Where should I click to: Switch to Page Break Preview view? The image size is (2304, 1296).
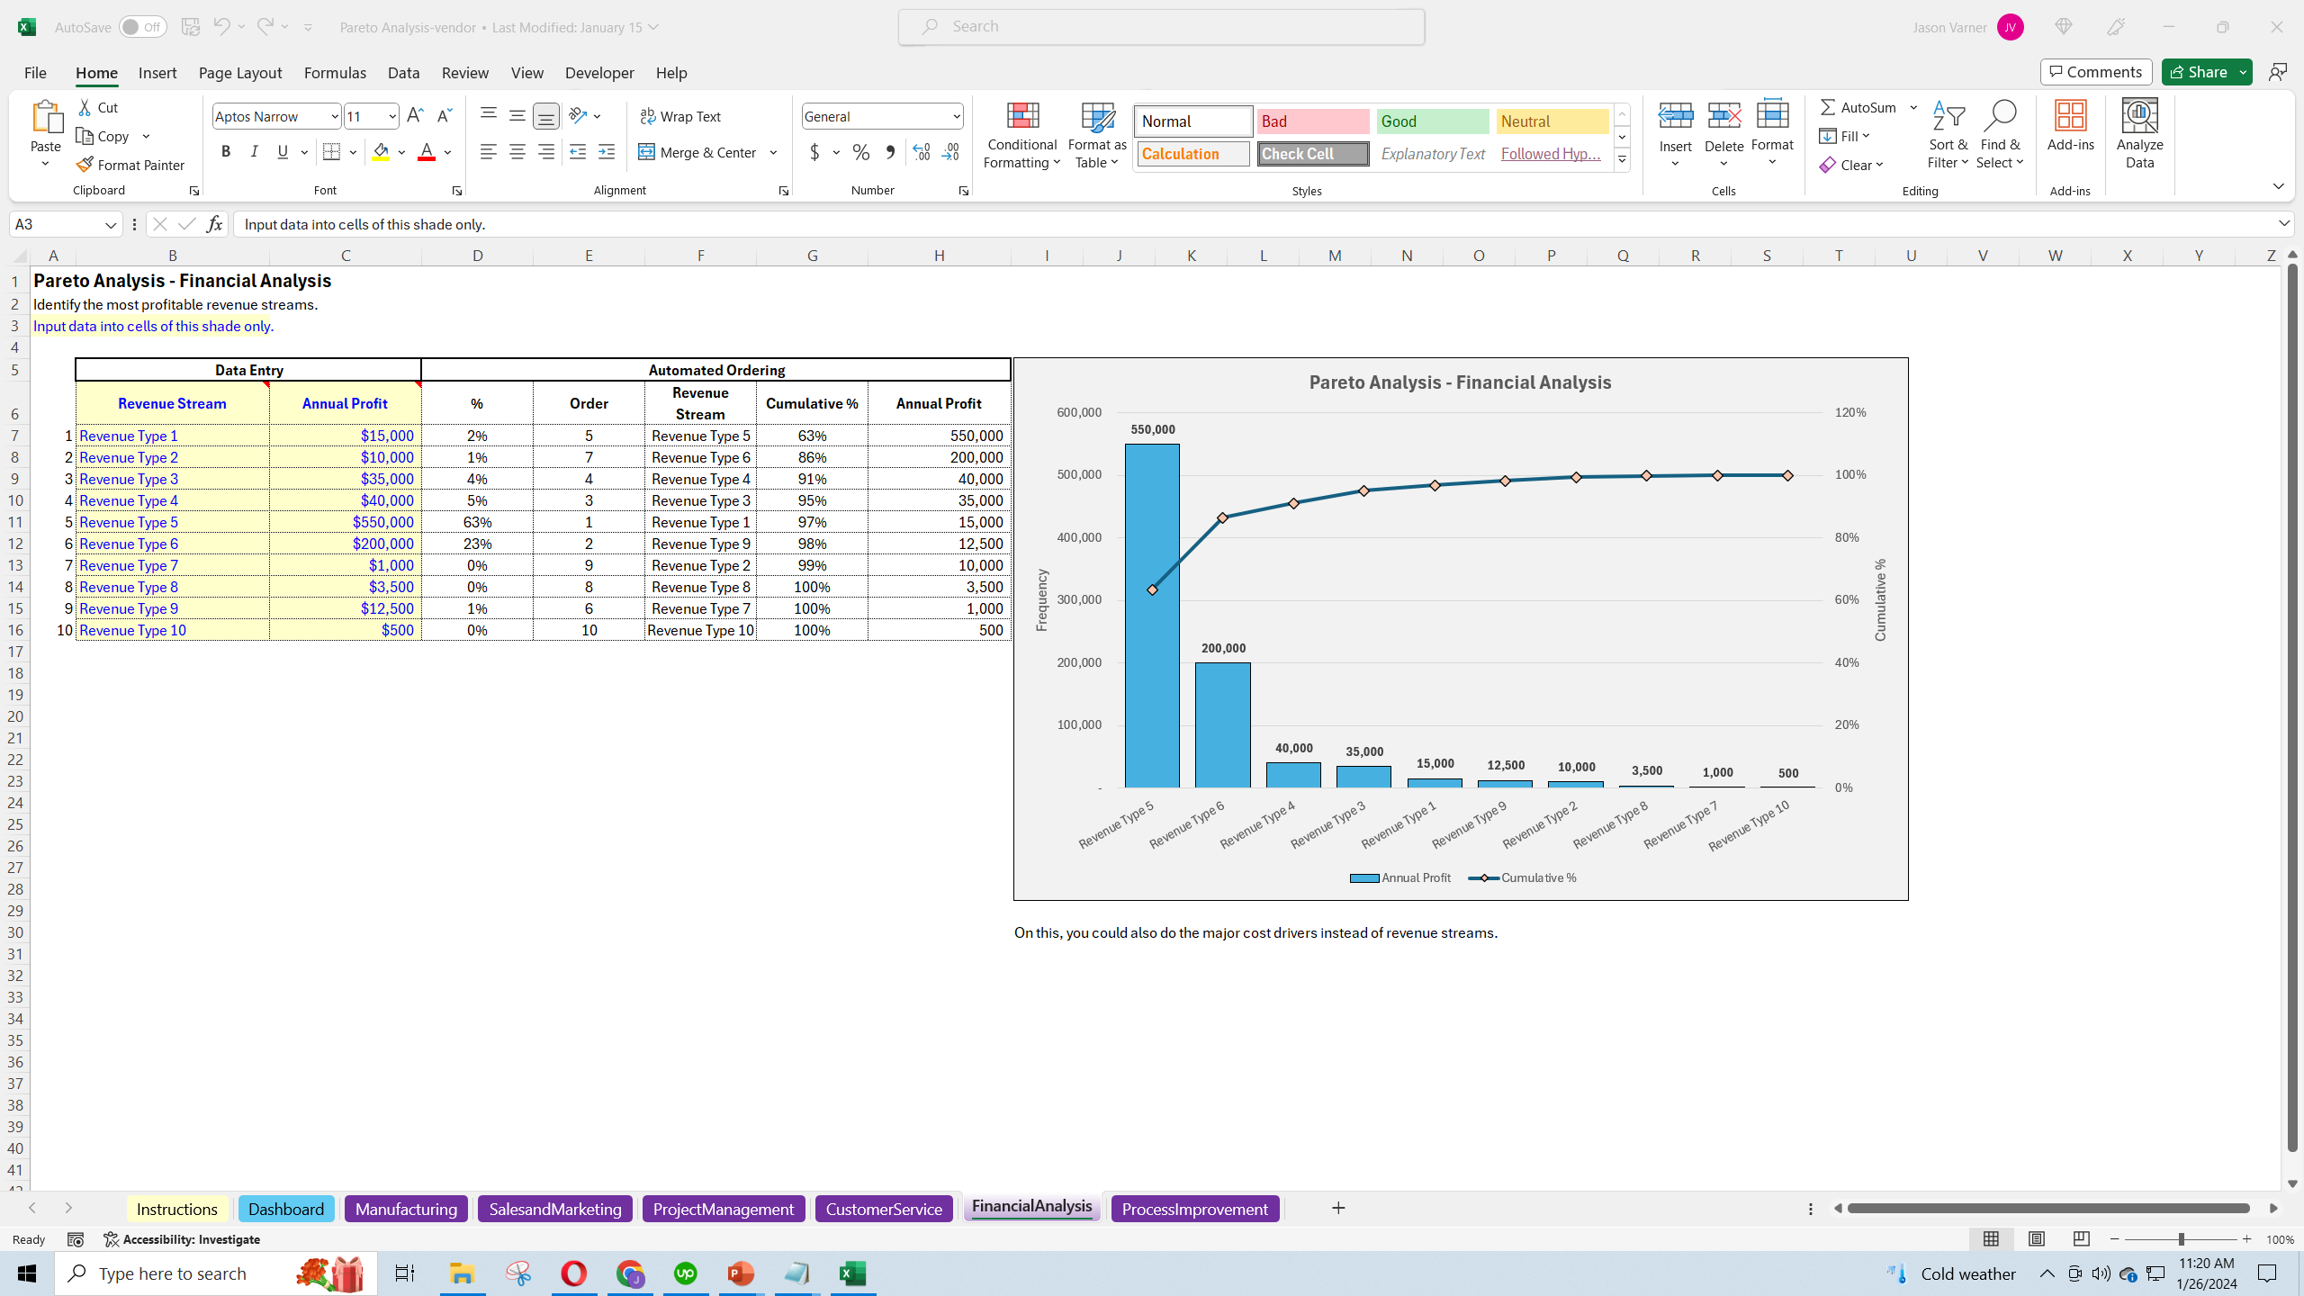click(2081, 1239)
